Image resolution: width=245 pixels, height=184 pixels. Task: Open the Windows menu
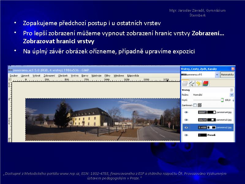tap(119, 75)
